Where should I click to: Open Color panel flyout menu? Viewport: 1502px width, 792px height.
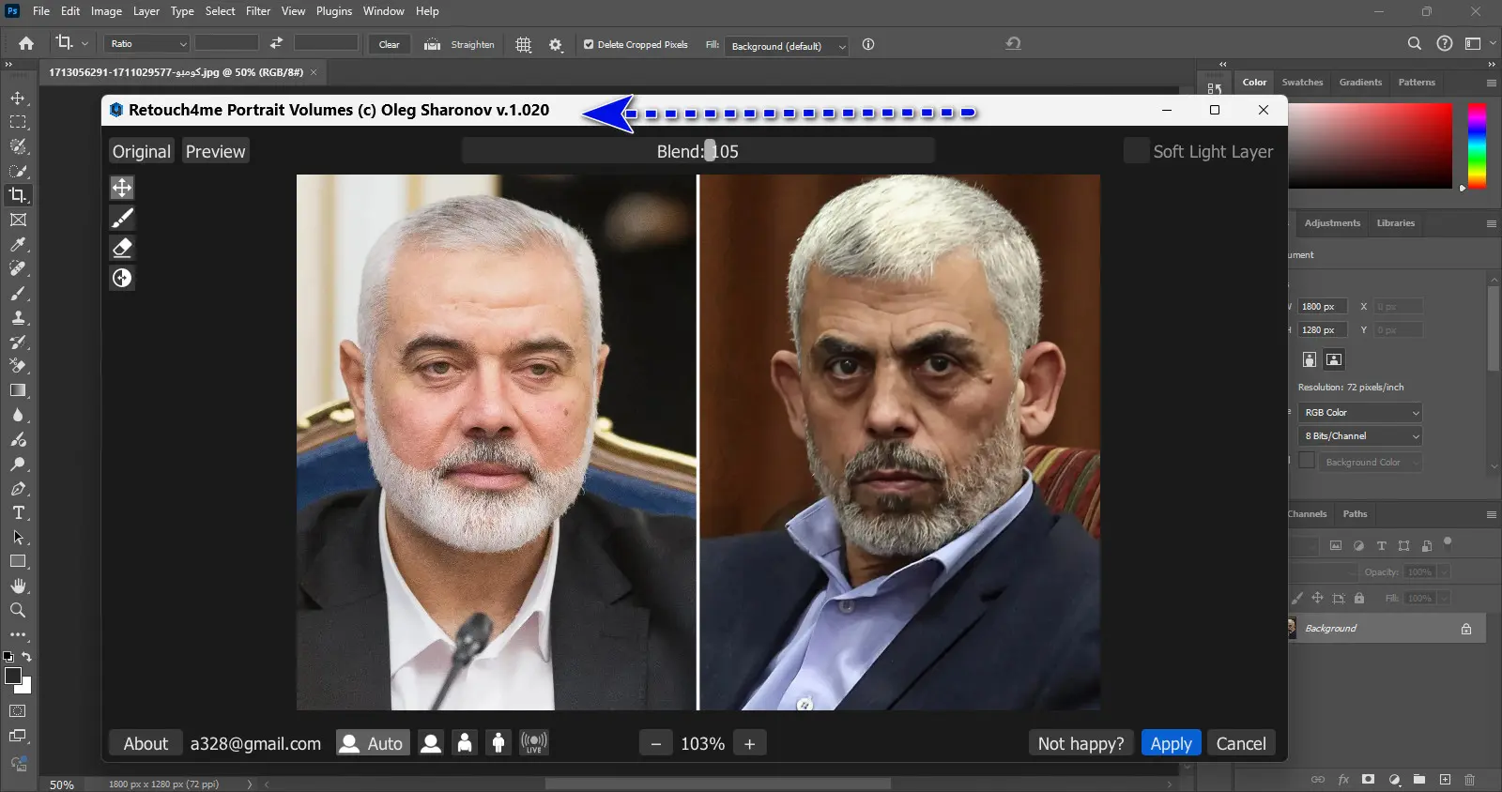1492,83
